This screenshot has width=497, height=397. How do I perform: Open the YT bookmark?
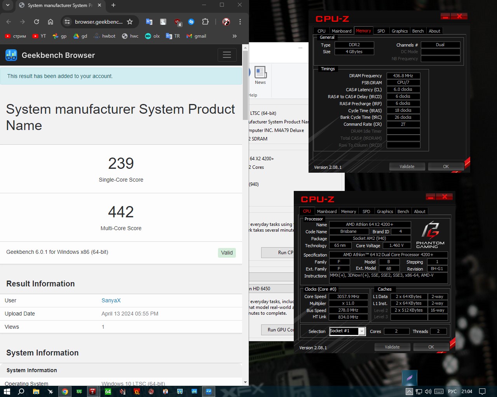point(39,36)
